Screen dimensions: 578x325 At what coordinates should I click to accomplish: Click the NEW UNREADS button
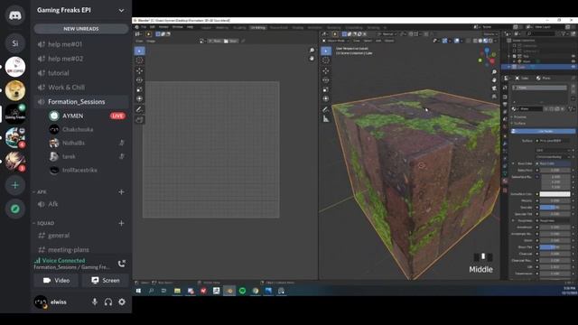(81, 29)
